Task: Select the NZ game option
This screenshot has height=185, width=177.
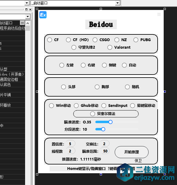Action: coord(117,40)
